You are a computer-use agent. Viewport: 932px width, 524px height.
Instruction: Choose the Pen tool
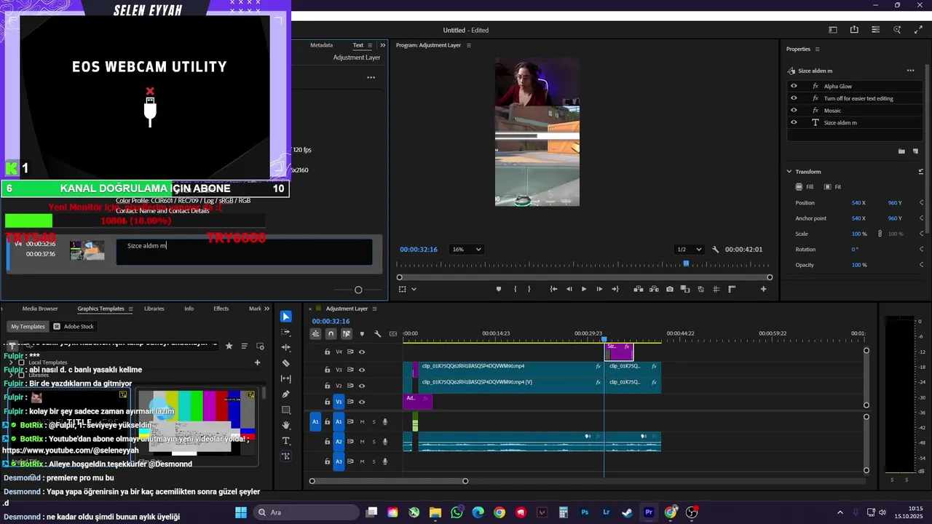click(x=286, y=394)
